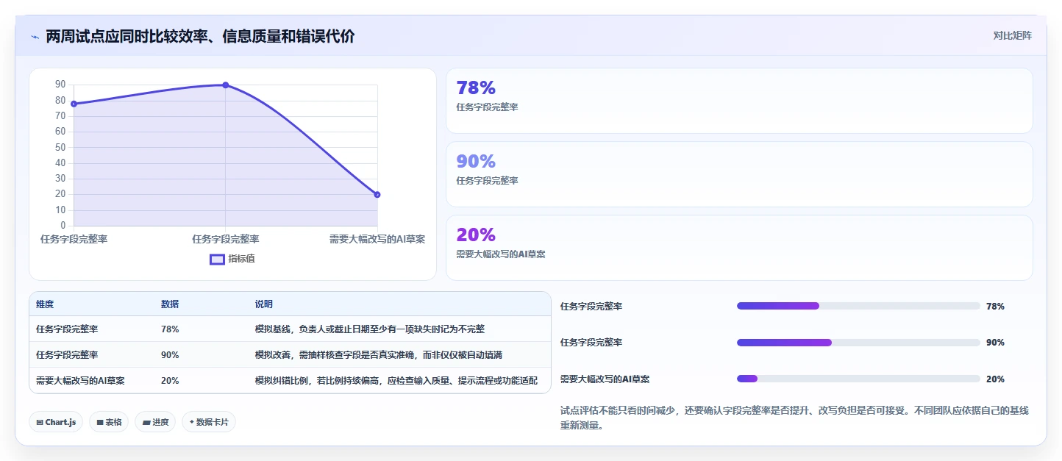Click the paragraph starting 试点评估不能只看时间减少
This screenshot has width=1062, height=461.
point(794,418)
